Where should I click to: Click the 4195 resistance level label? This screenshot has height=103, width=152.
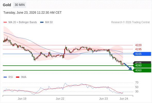[x=138, y=49]
